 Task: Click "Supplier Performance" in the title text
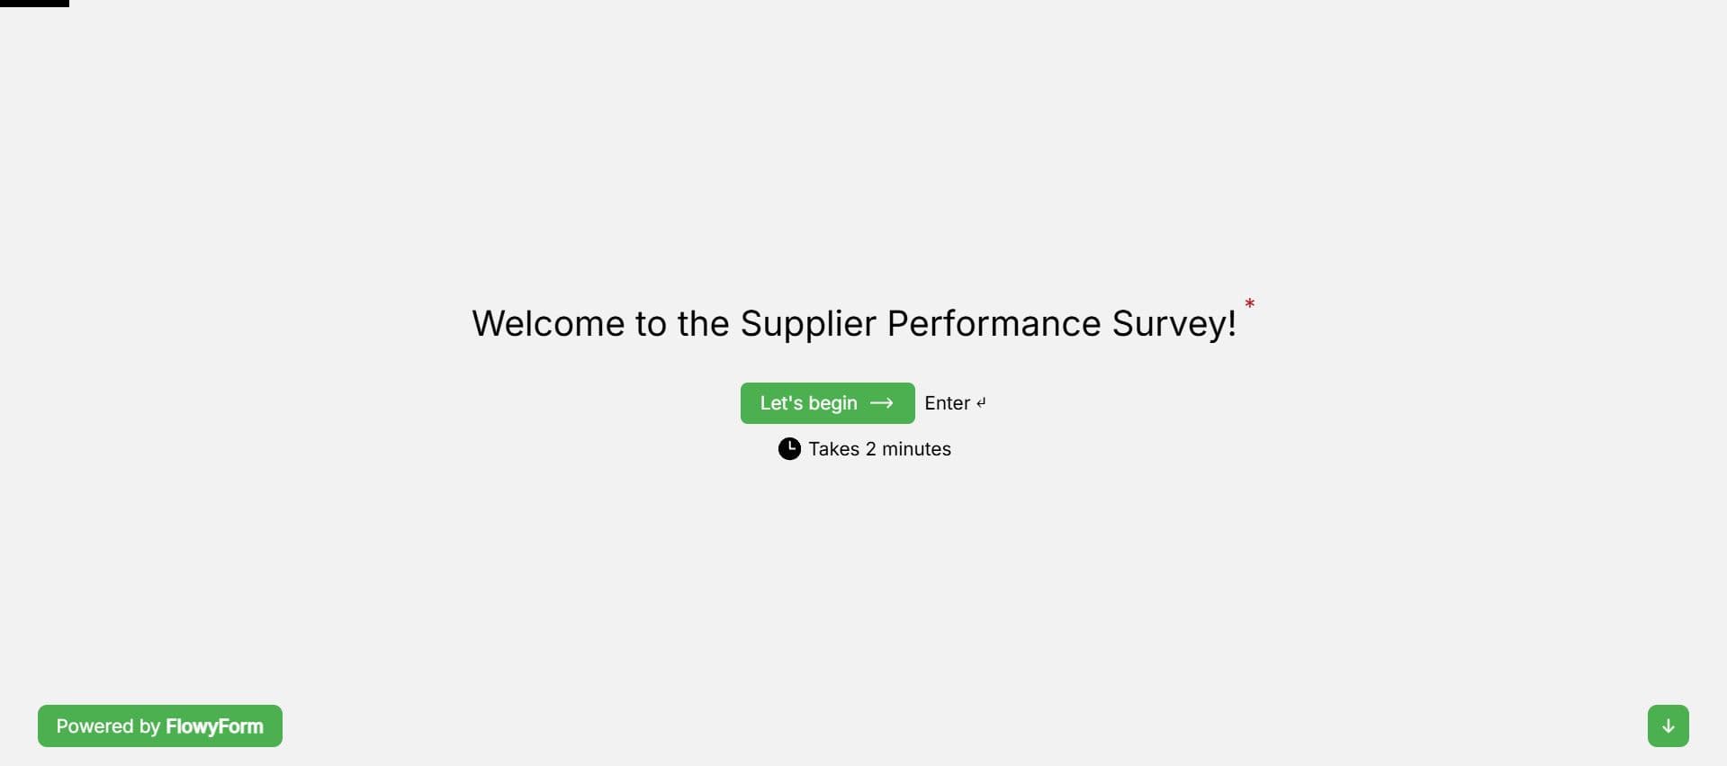(x=921, y=324)
